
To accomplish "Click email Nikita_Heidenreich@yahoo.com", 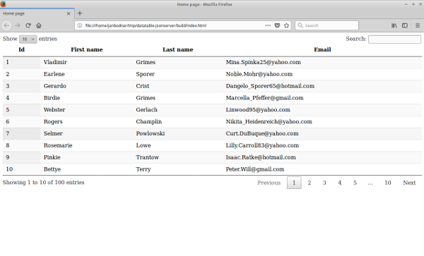I will (269, 121).
